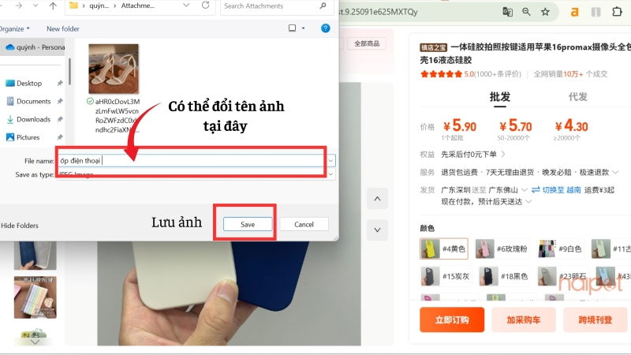Select color #18黑色
This screenshot has width=631, height=355.
pos(504,276)
